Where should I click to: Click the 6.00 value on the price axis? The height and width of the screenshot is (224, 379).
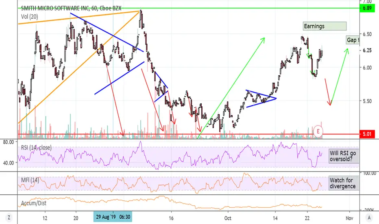[367, 68]
